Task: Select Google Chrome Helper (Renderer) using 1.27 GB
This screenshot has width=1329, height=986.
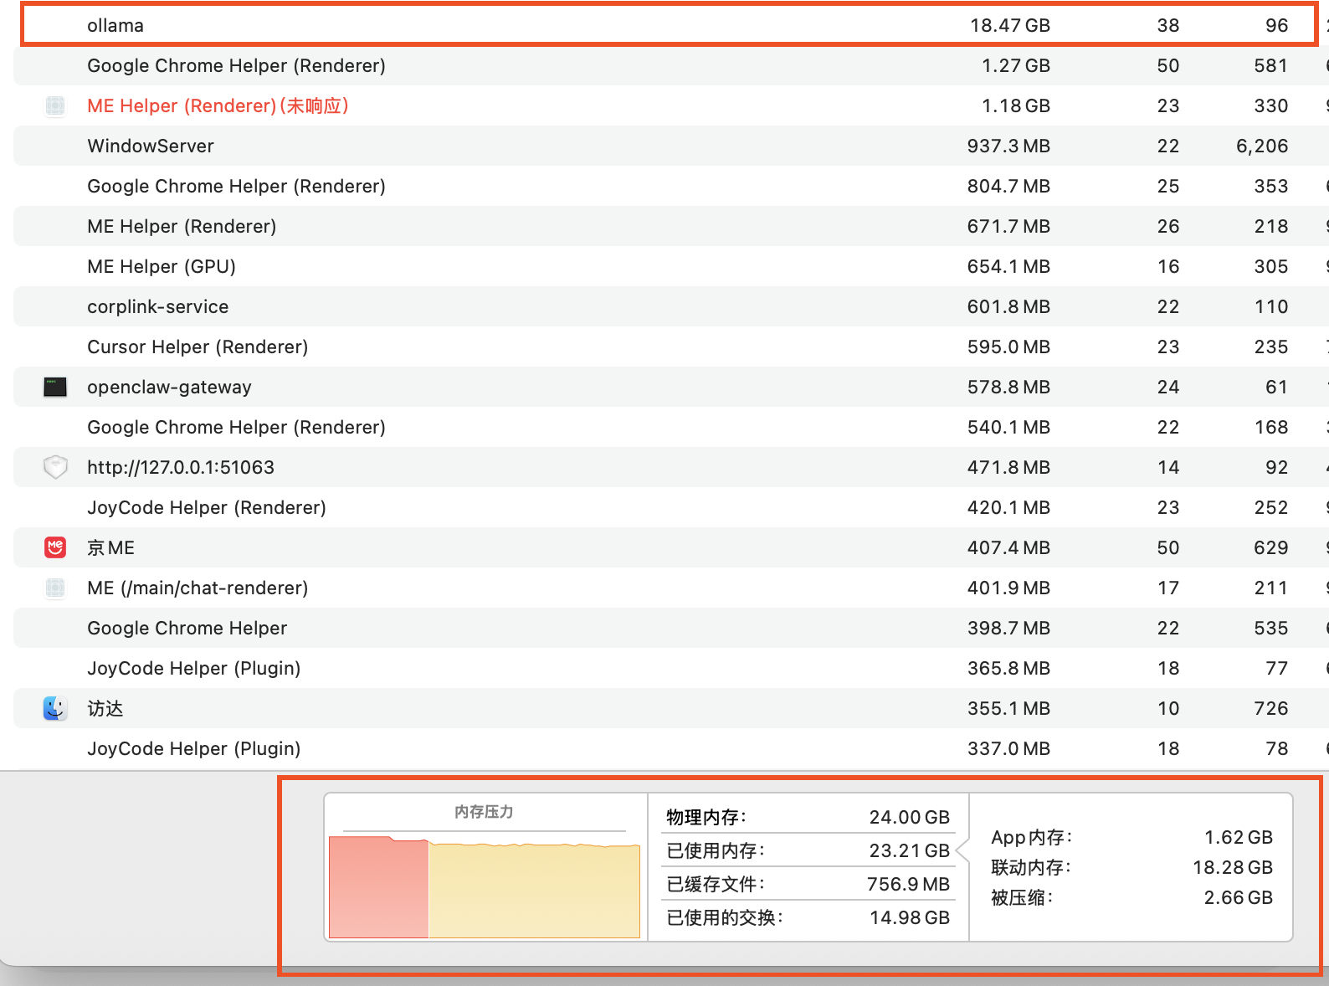Action: [236, 65]
